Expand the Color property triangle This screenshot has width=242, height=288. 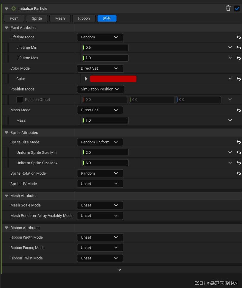86,79
